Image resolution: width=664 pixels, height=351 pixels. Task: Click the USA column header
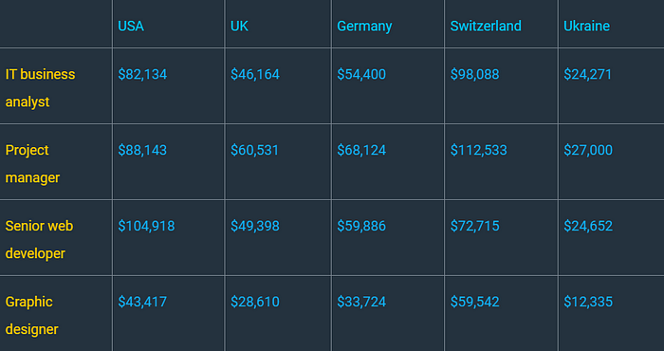(x=131, y=27)
